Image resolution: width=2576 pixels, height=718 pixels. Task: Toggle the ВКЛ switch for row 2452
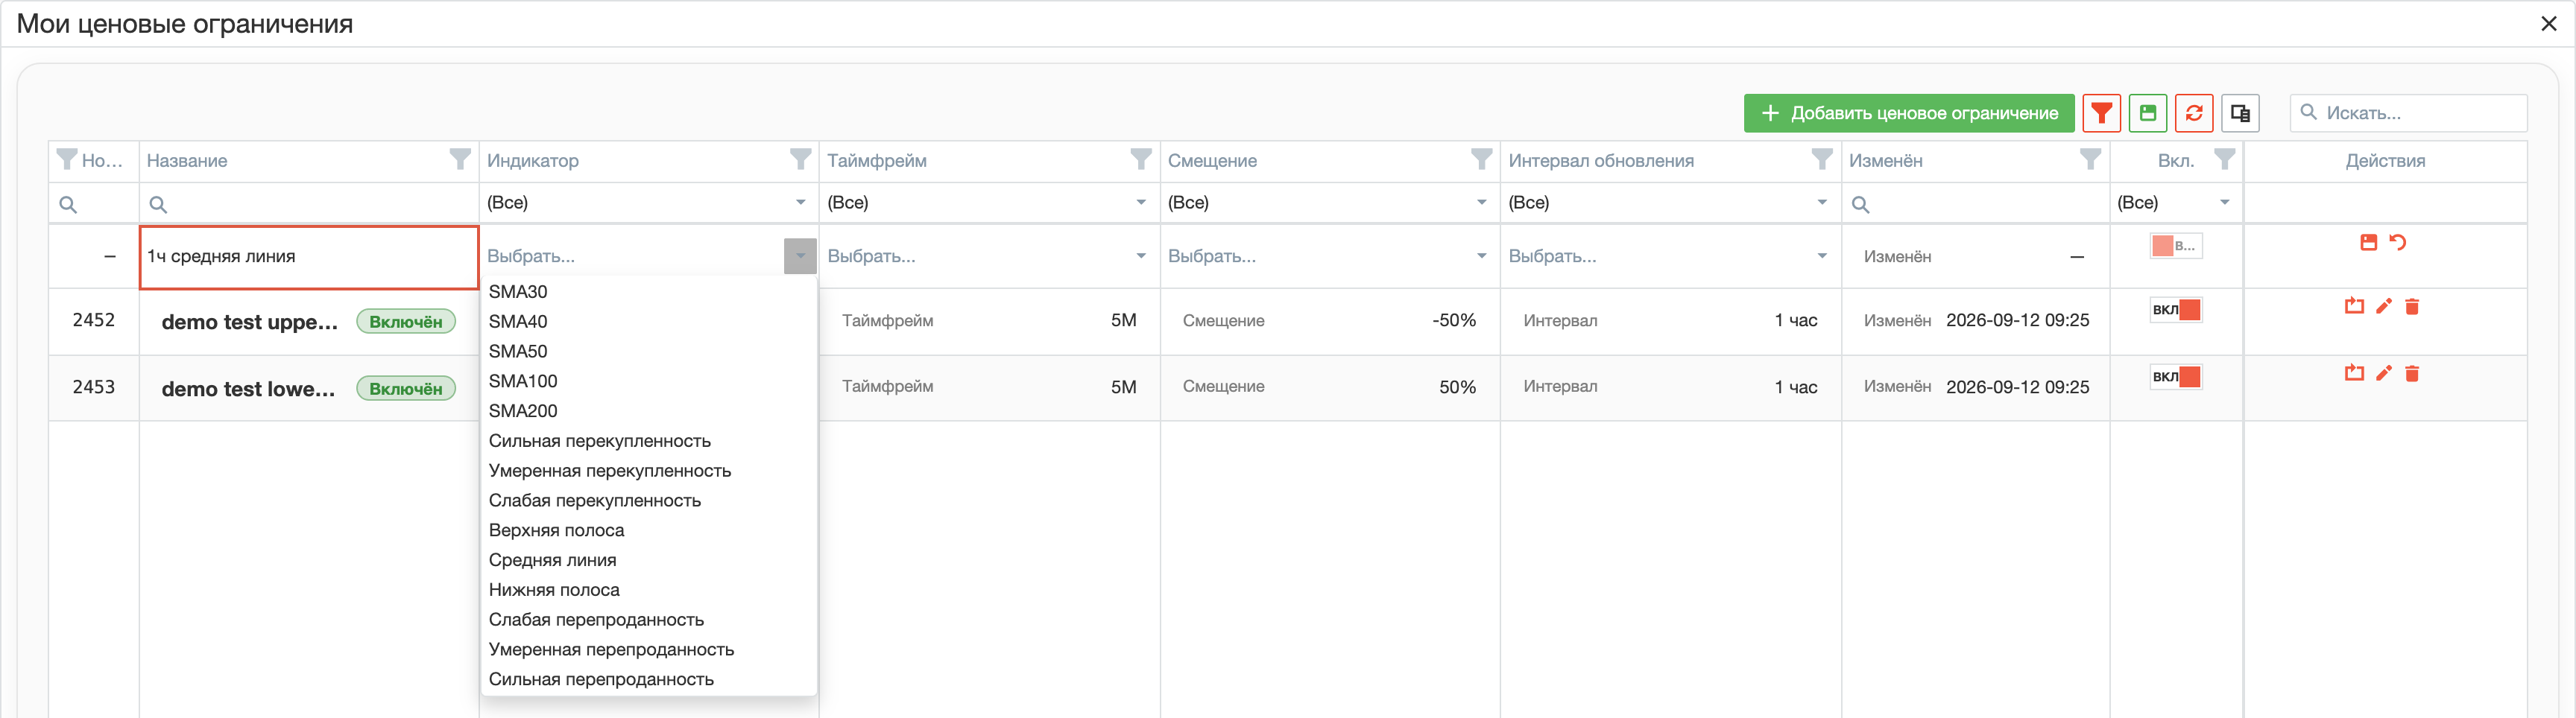pyautogui.click(x=2176, y=310)
